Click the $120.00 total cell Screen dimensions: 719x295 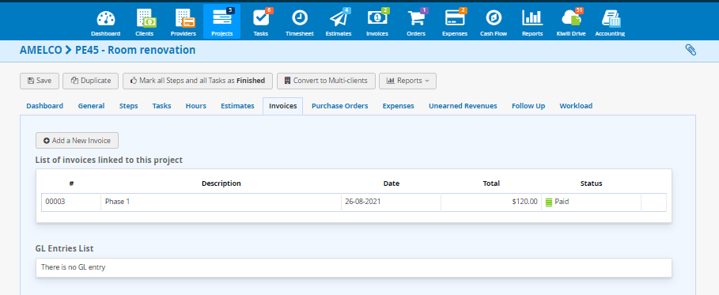pos(491,202)
